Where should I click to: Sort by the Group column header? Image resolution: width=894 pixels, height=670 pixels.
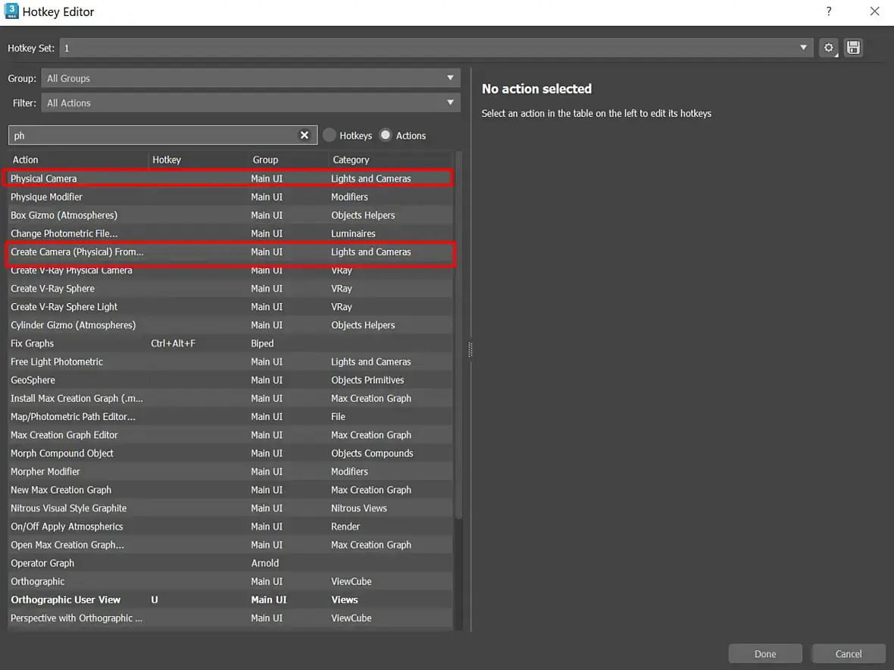(x=288, y=160)
